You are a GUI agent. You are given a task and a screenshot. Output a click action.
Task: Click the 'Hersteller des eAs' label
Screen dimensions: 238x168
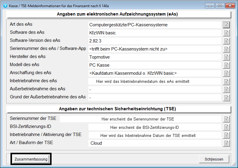[28, 56]
